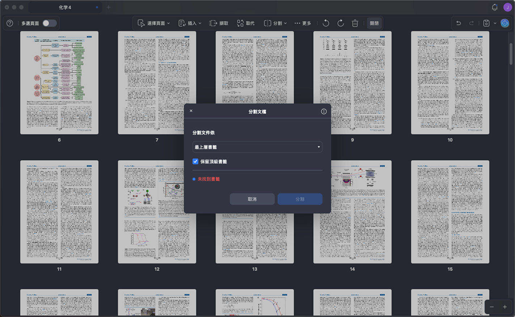Click the 取代 replace tool
The image size is (515, 317).
pos(246,23)
